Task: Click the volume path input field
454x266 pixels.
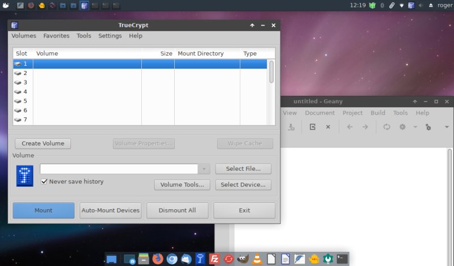Action: [119, 169]
